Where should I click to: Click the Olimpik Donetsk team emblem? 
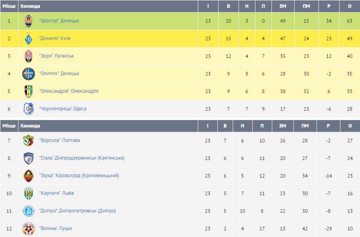(x=29, y=74)
